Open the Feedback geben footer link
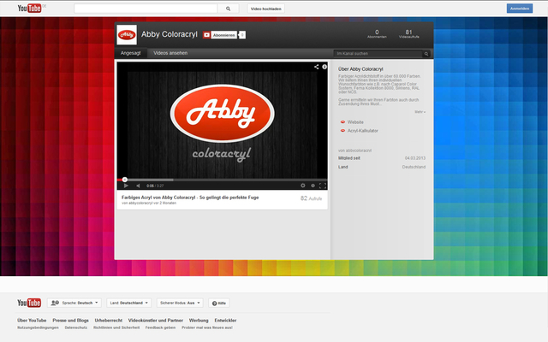548x342 pixels. [160, 327]
